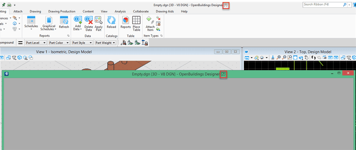Click the Search Ribbon input field

(x=322, y=4)
